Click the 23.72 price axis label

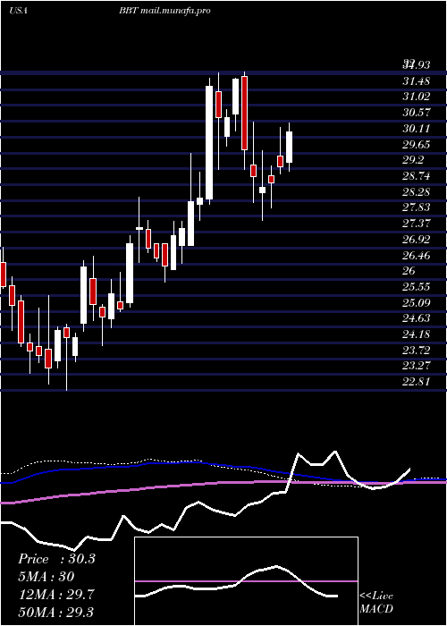click(416, 350)
